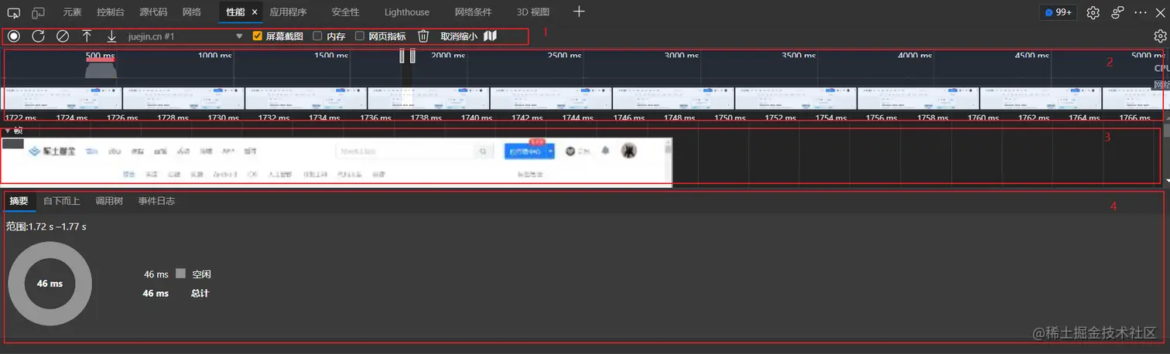Click the enlarged frame screenshot preview
This screenshot has height=354, width=1170.
(337, 162)
